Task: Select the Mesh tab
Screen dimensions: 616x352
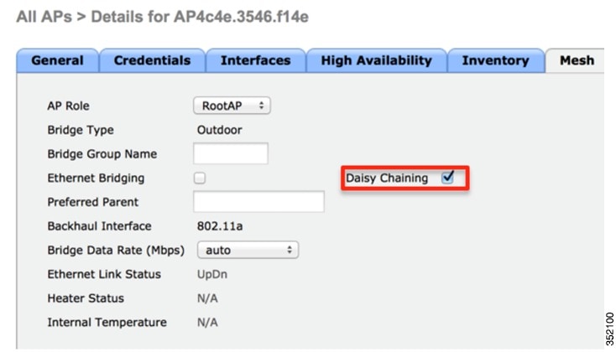Action: tap(577, 60)
